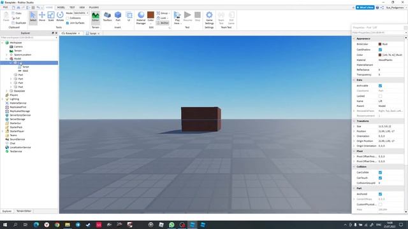Close the Script document tab
Screen dimensions: 408x229
99,34
